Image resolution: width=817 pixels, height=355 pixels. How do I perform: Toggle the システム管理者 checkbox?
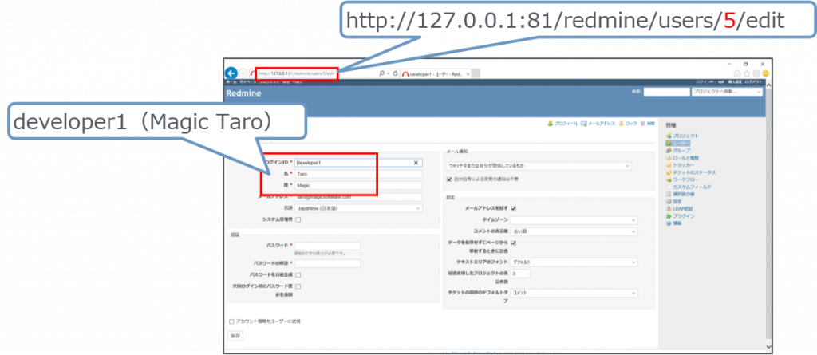click(298, 219)
